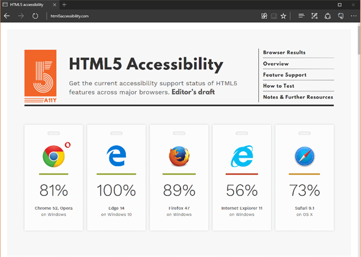
Task: Select the 56% Internet Explorer score
Action: (x=242, y=190)
